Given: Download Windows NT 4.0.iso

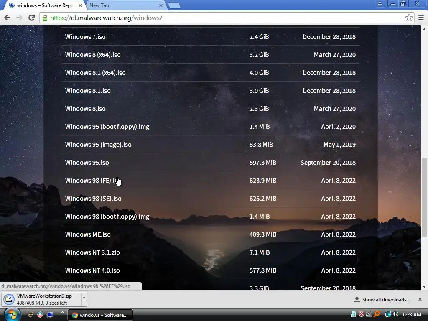Looking at the screenshot, I should pyautogui.click(x=92, y=270).
